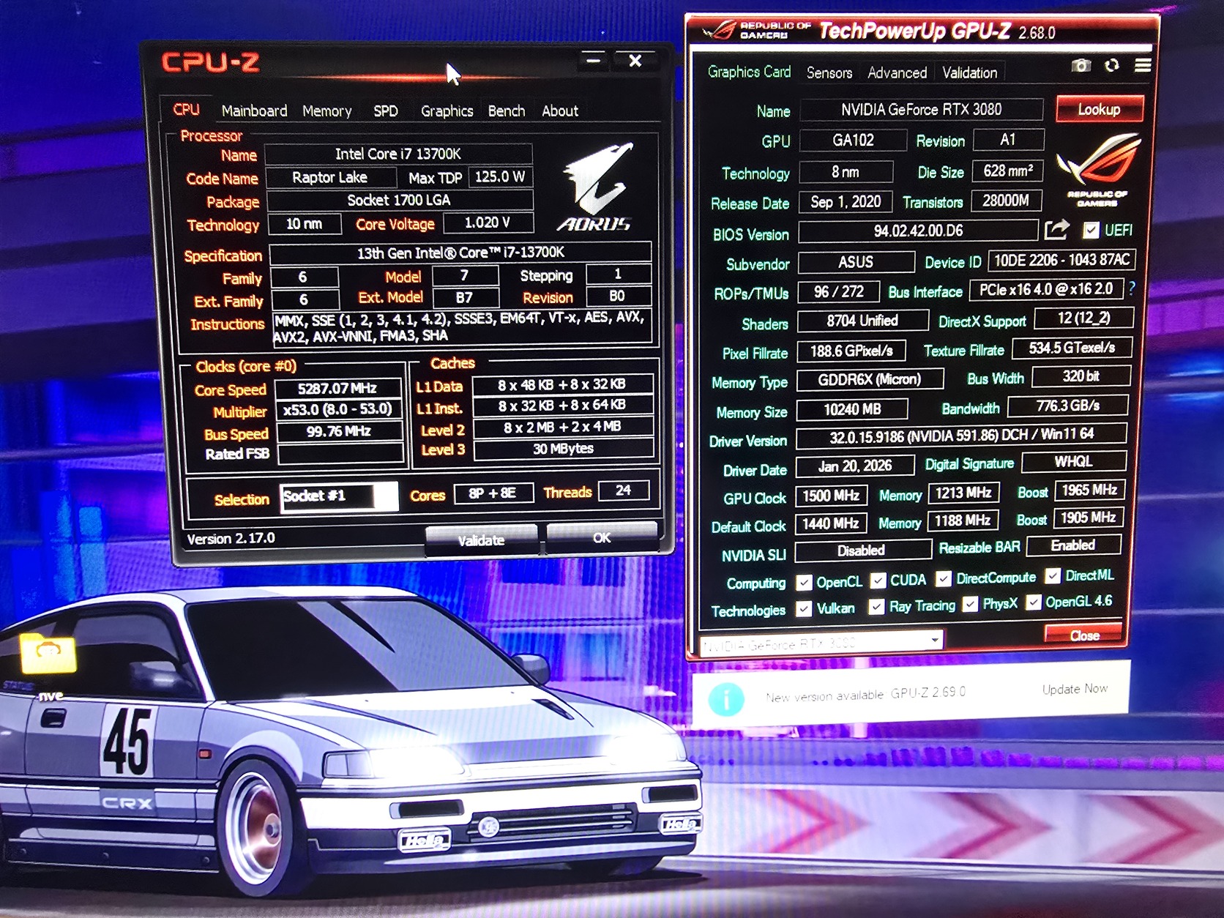
Task: Toggle the PhysX checkbox
Action: [x=971, y=605]
